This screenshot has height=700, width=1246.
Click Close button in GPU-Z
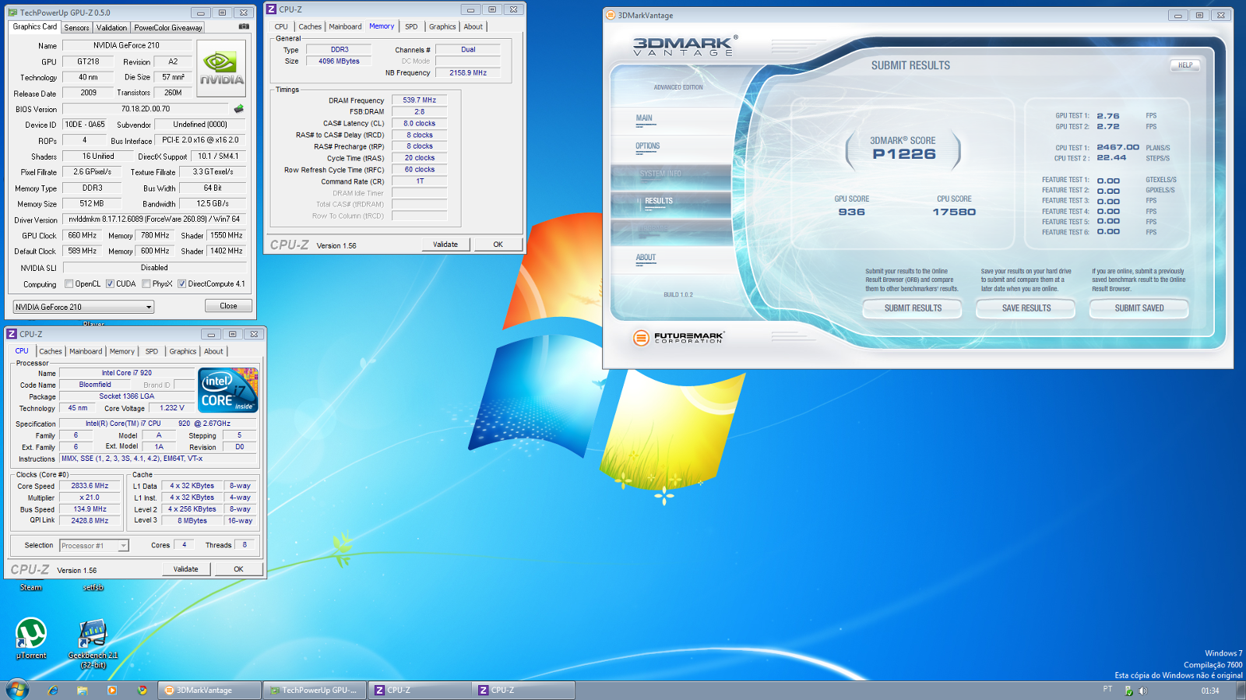[228, 306]
